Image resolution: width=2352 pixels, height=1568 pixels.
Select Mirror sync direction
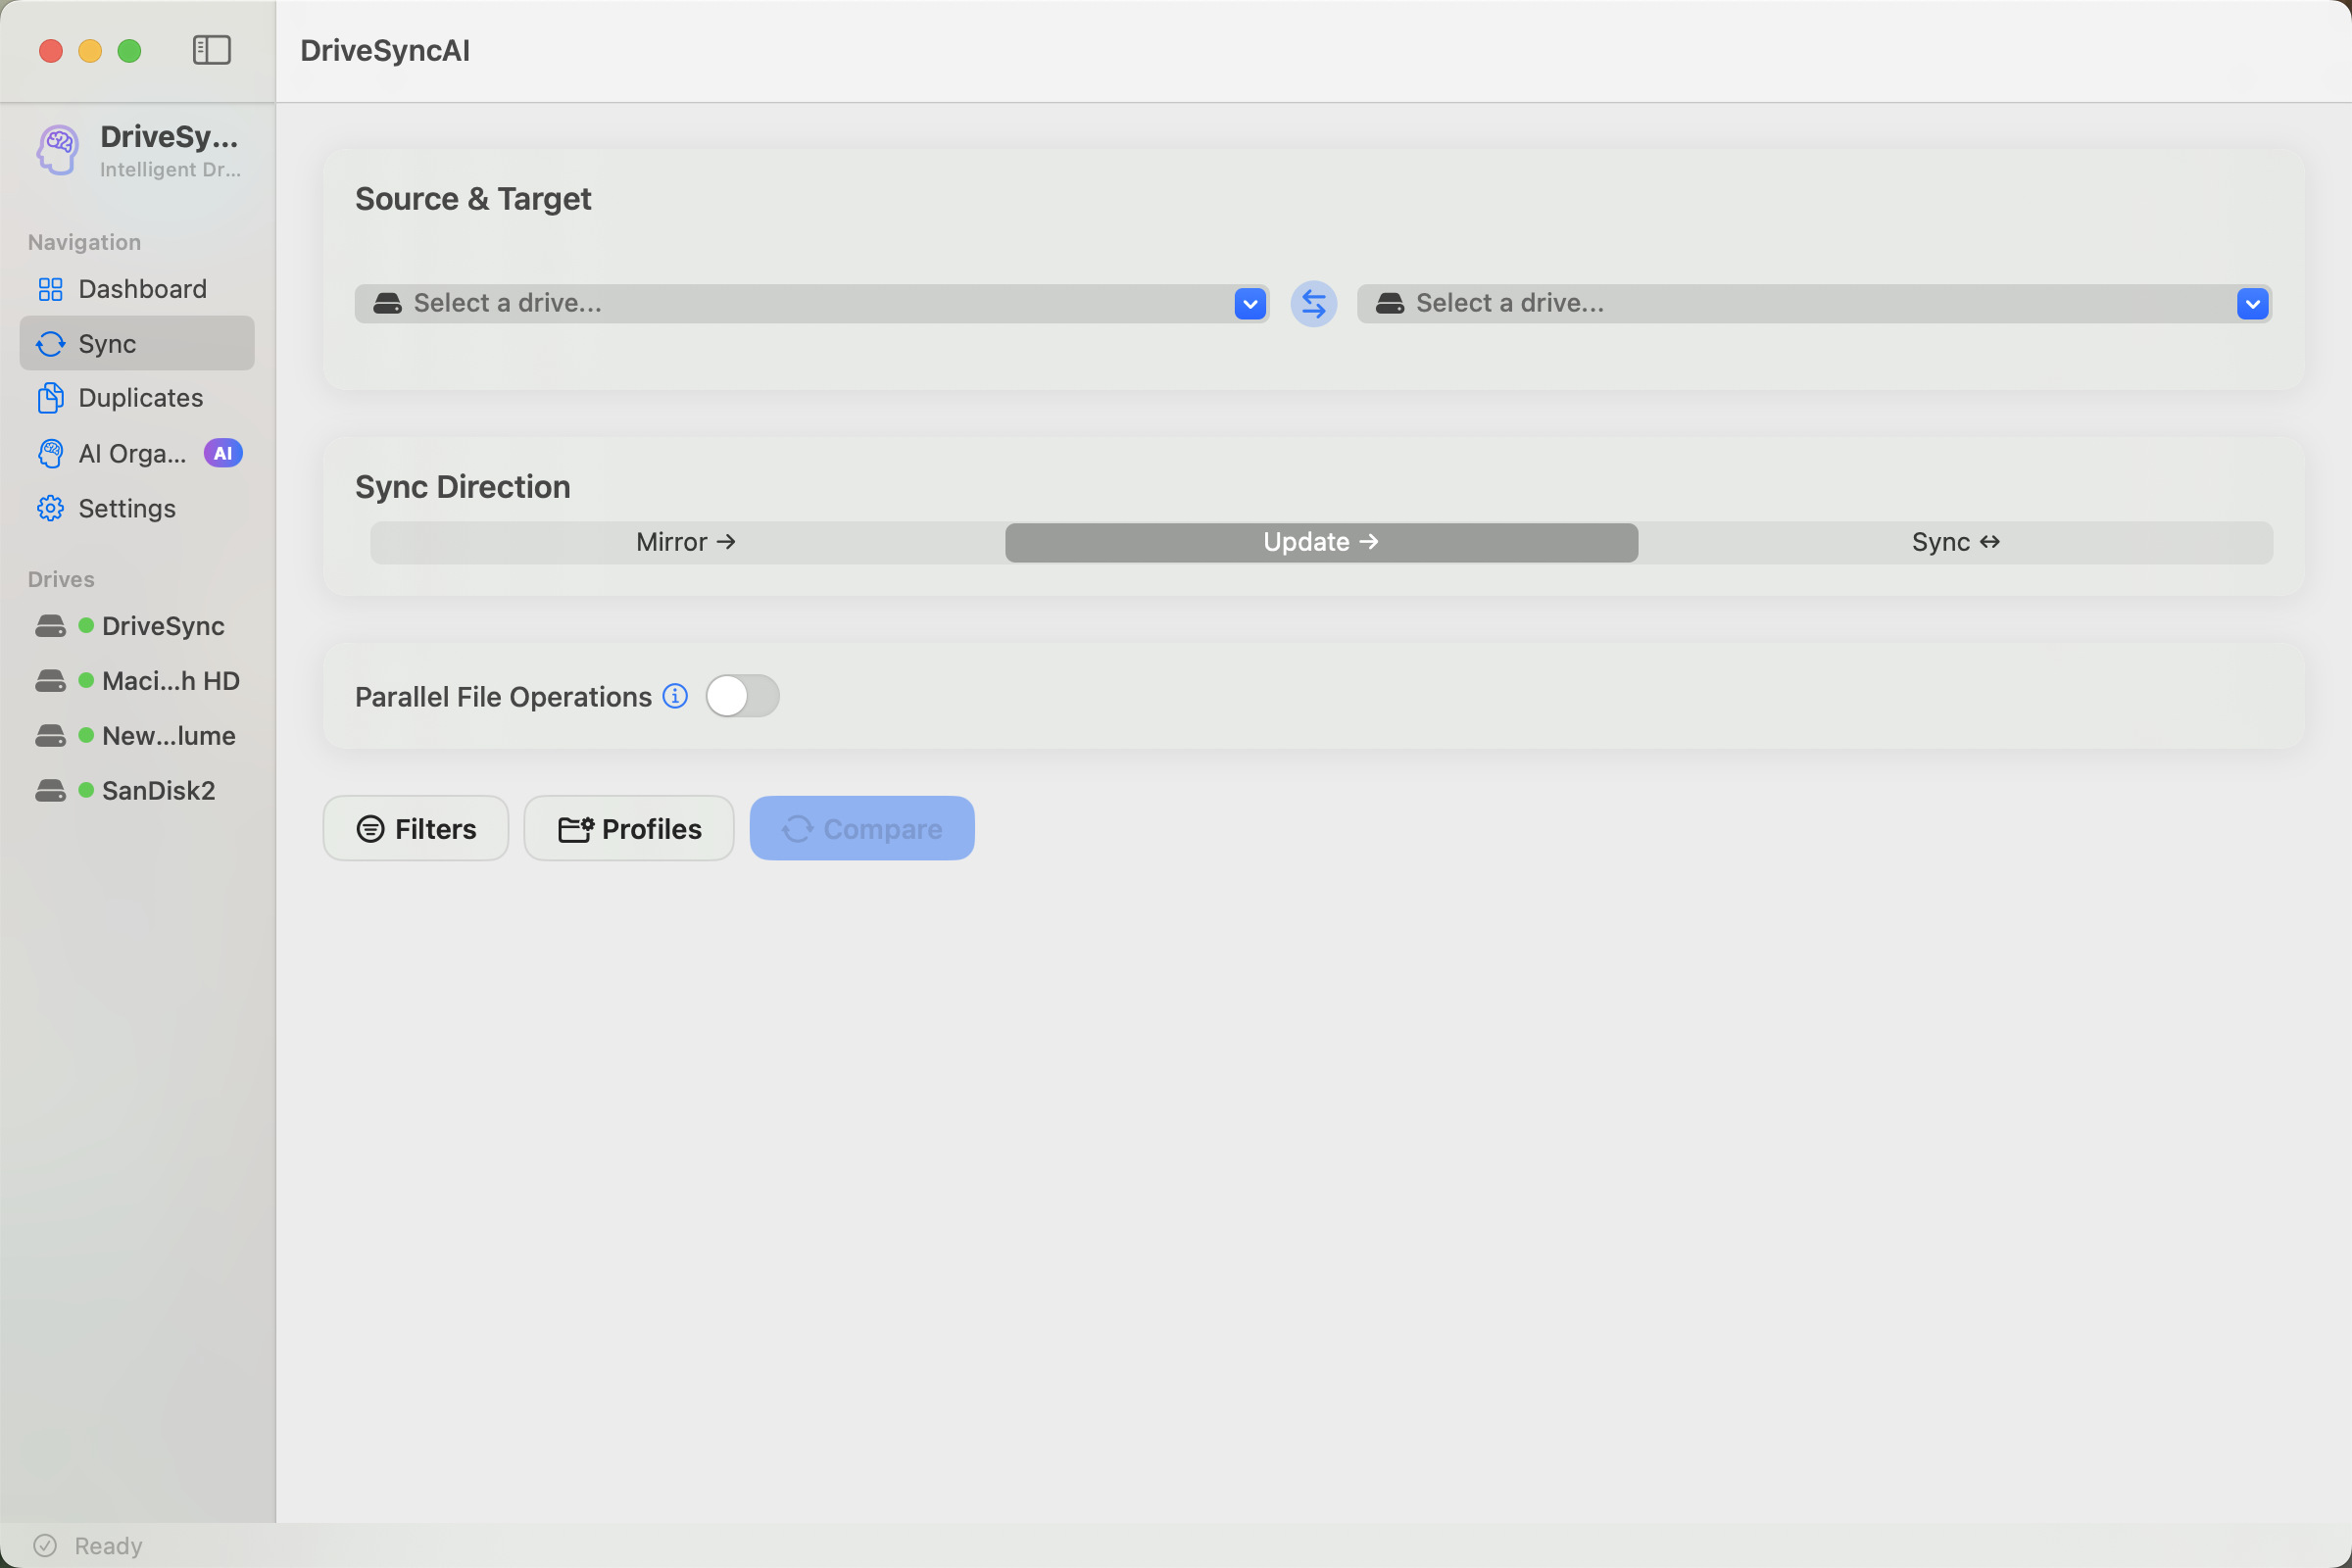tap(686, 542)
